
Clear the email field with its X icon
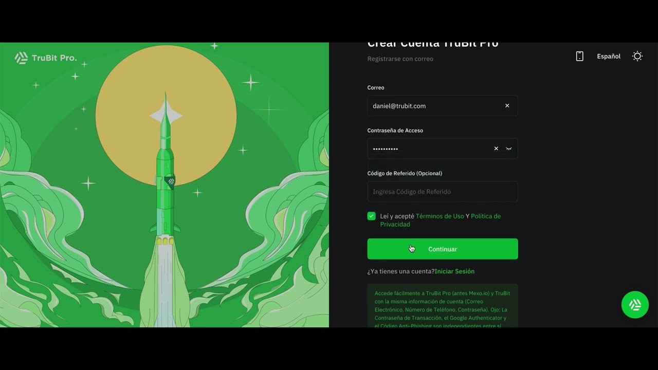pos(507,106)
